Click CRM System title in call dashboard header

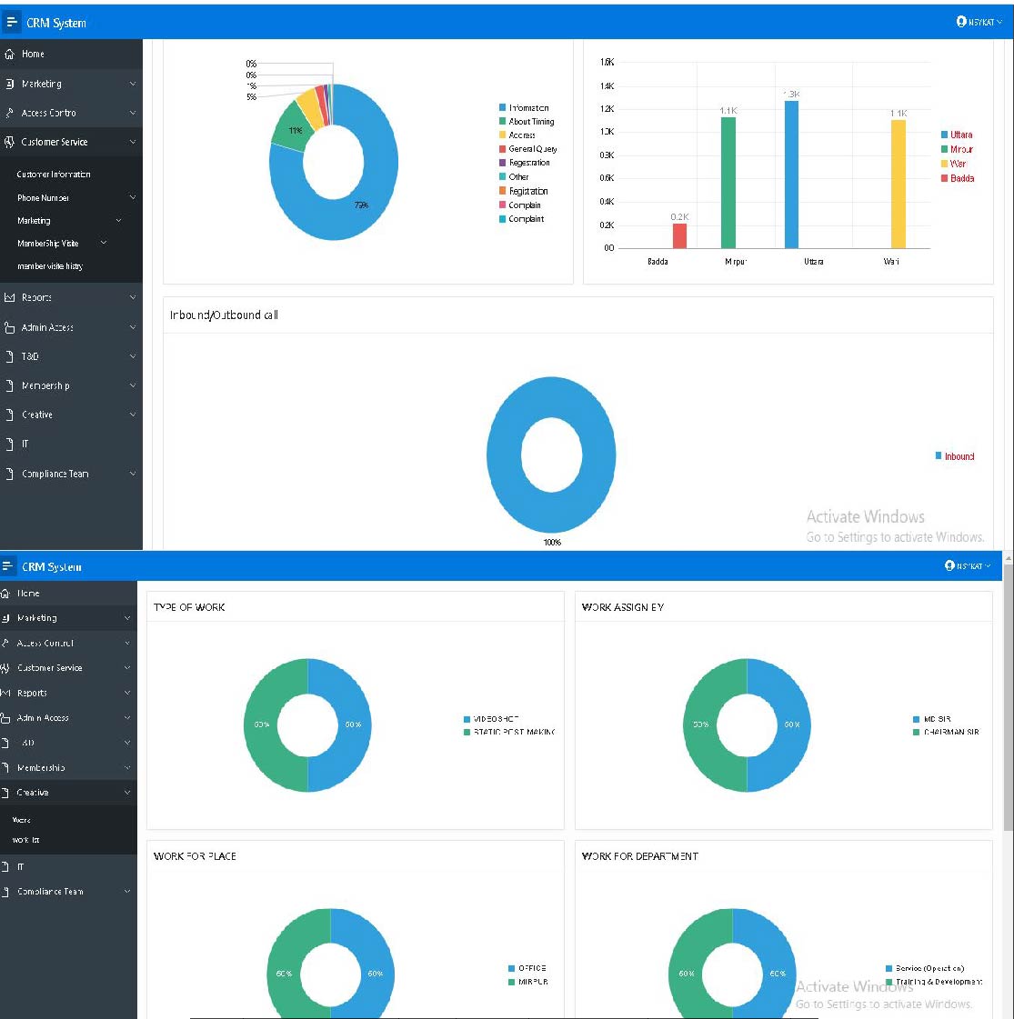click(x=55, y=23)
